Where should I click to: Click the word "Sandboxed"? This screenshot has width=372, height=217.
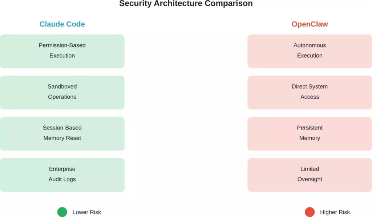tap(62, 87)
